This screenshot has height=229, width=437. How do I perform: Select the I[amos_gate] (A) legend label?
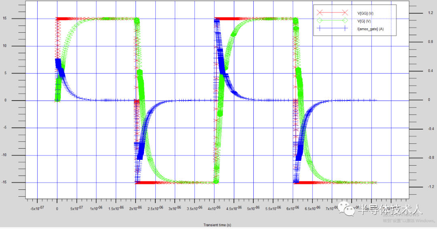point(370,29)
